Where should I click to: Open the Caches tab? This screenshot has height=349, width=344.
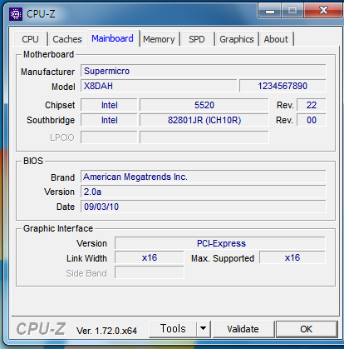coord(67,39)
